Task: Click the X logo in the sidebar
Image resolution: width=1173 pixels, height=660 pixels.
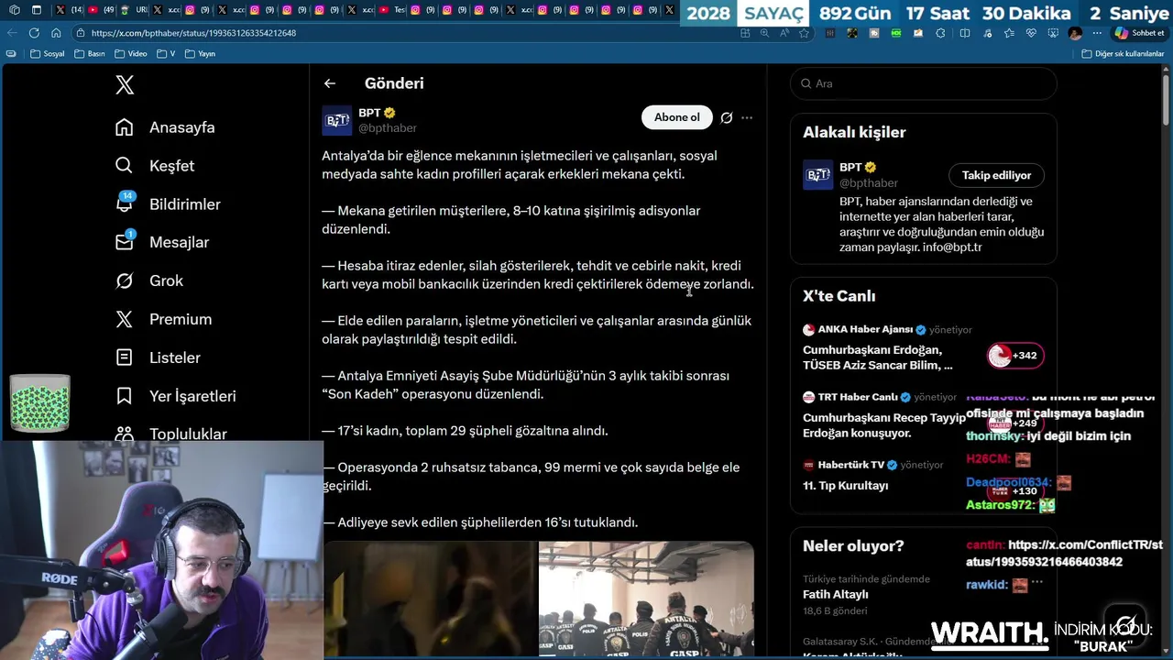Action: (x=125, y=84)
